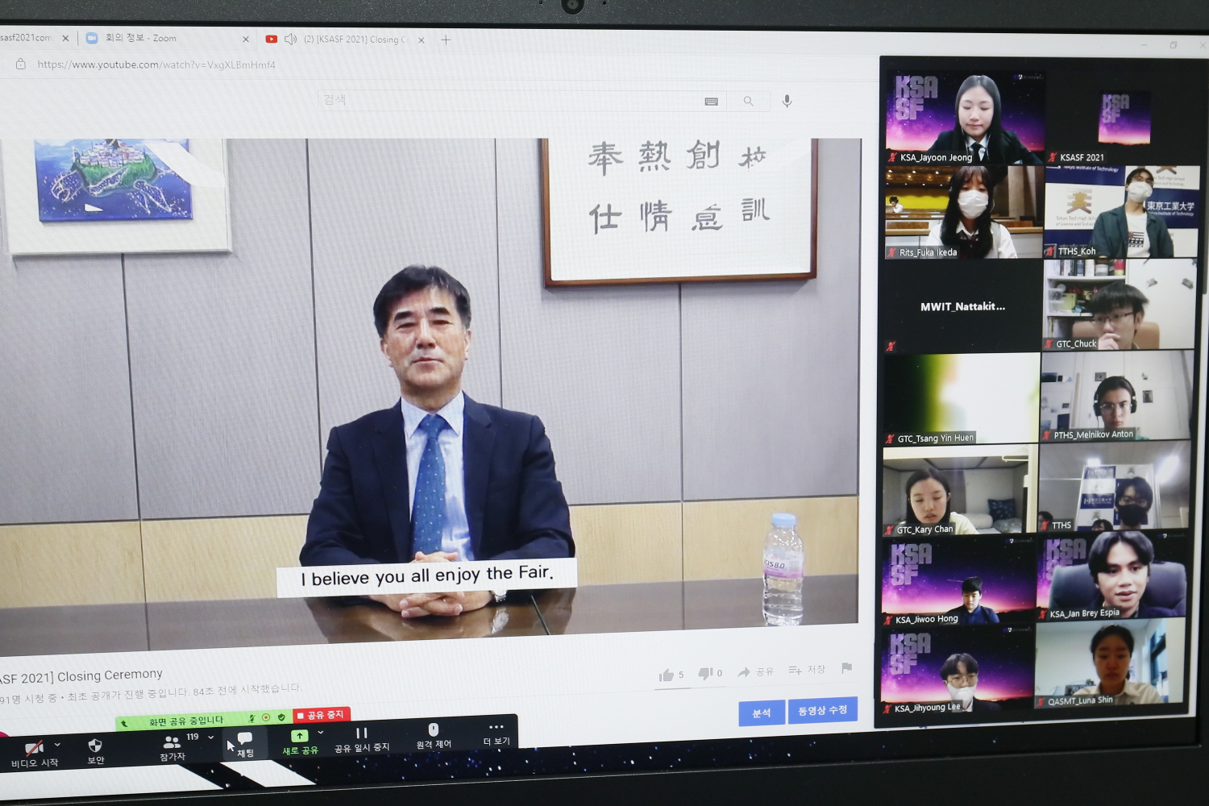Screen dimensions: 1209x806
Task: Click recording indicator in green share bar
Action: [266, 717]
